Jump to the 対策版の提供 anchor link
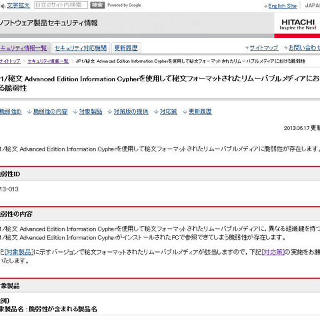The image size is (320, 320). pyautogui.click(x=131, y=111)
